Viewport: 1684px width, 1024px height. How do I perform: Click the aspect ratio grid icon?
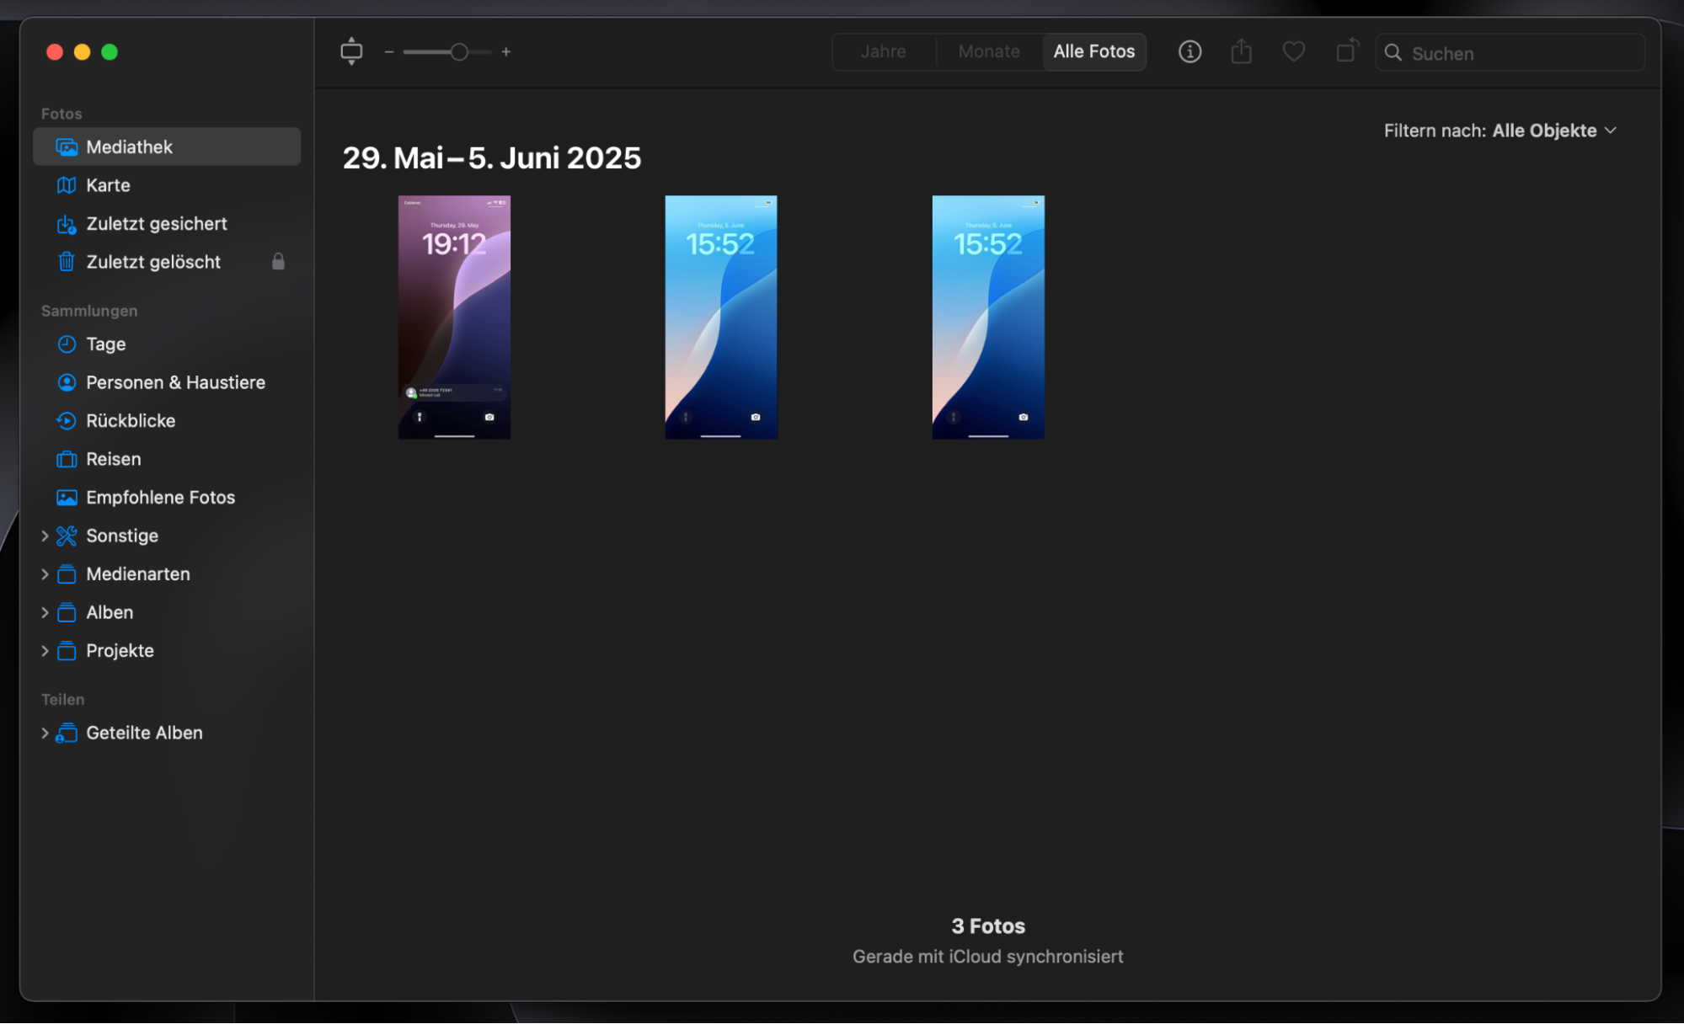[x=351, y=52]
